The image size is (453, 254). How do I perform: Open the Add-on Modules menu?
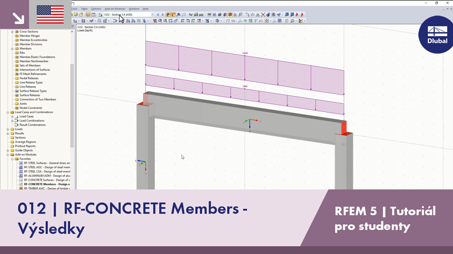pyautogui.click(x=115, y=9)
